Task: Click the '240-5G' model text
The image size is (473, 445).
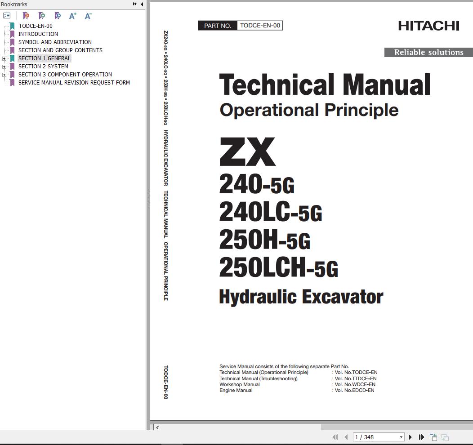Action: (257, 184)
